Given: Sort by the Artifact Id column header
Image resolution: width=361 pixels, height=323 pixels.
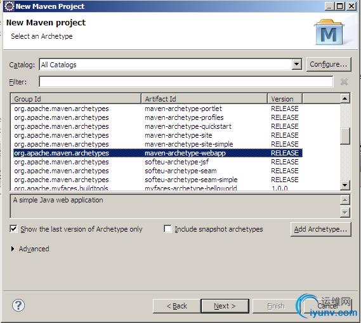Looking at the screenshot, I should pos(204,99).
